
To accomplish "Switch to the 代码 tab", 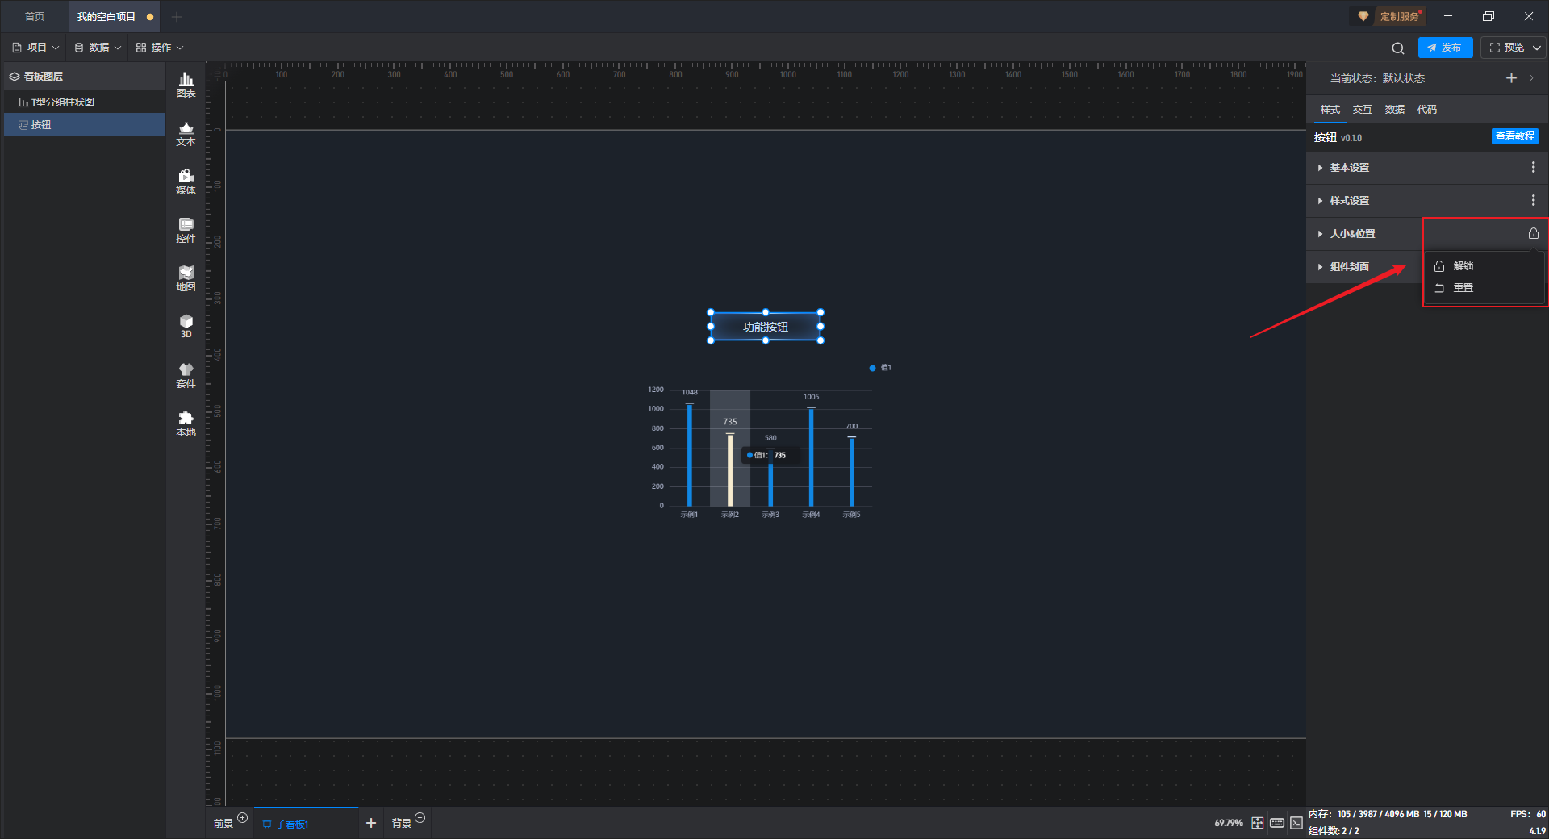I will (1427, 110).
